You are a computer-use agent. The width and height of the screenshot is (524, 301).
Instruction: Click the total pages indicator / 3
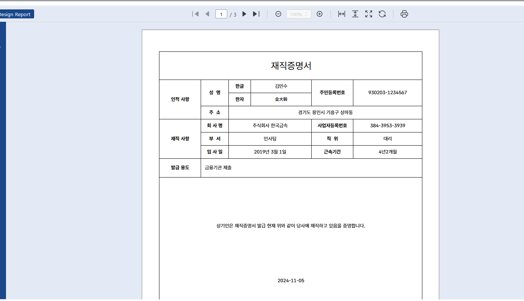coord(233,15)
